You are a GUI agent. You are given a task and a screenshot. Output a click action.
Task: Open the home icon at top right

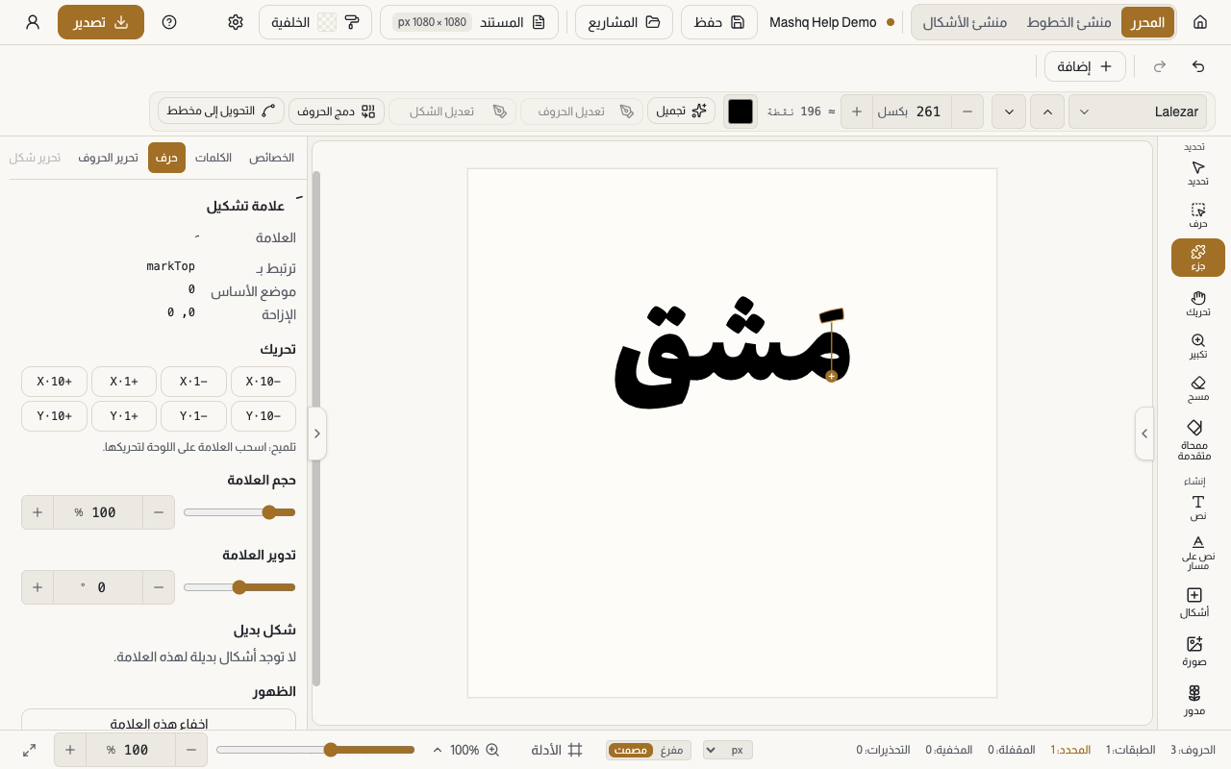point(1200,22)
